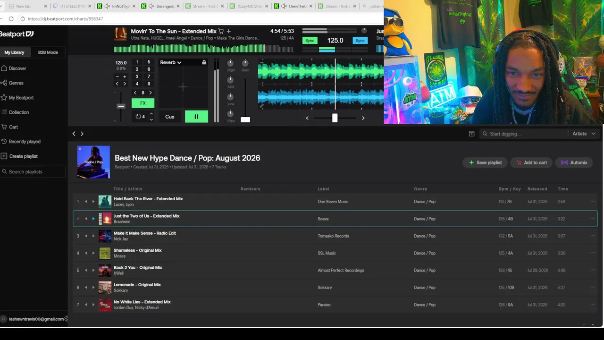The image size is (604, 340).
Task: Trigger hot cue pad 8
Action: pos(149,84)
